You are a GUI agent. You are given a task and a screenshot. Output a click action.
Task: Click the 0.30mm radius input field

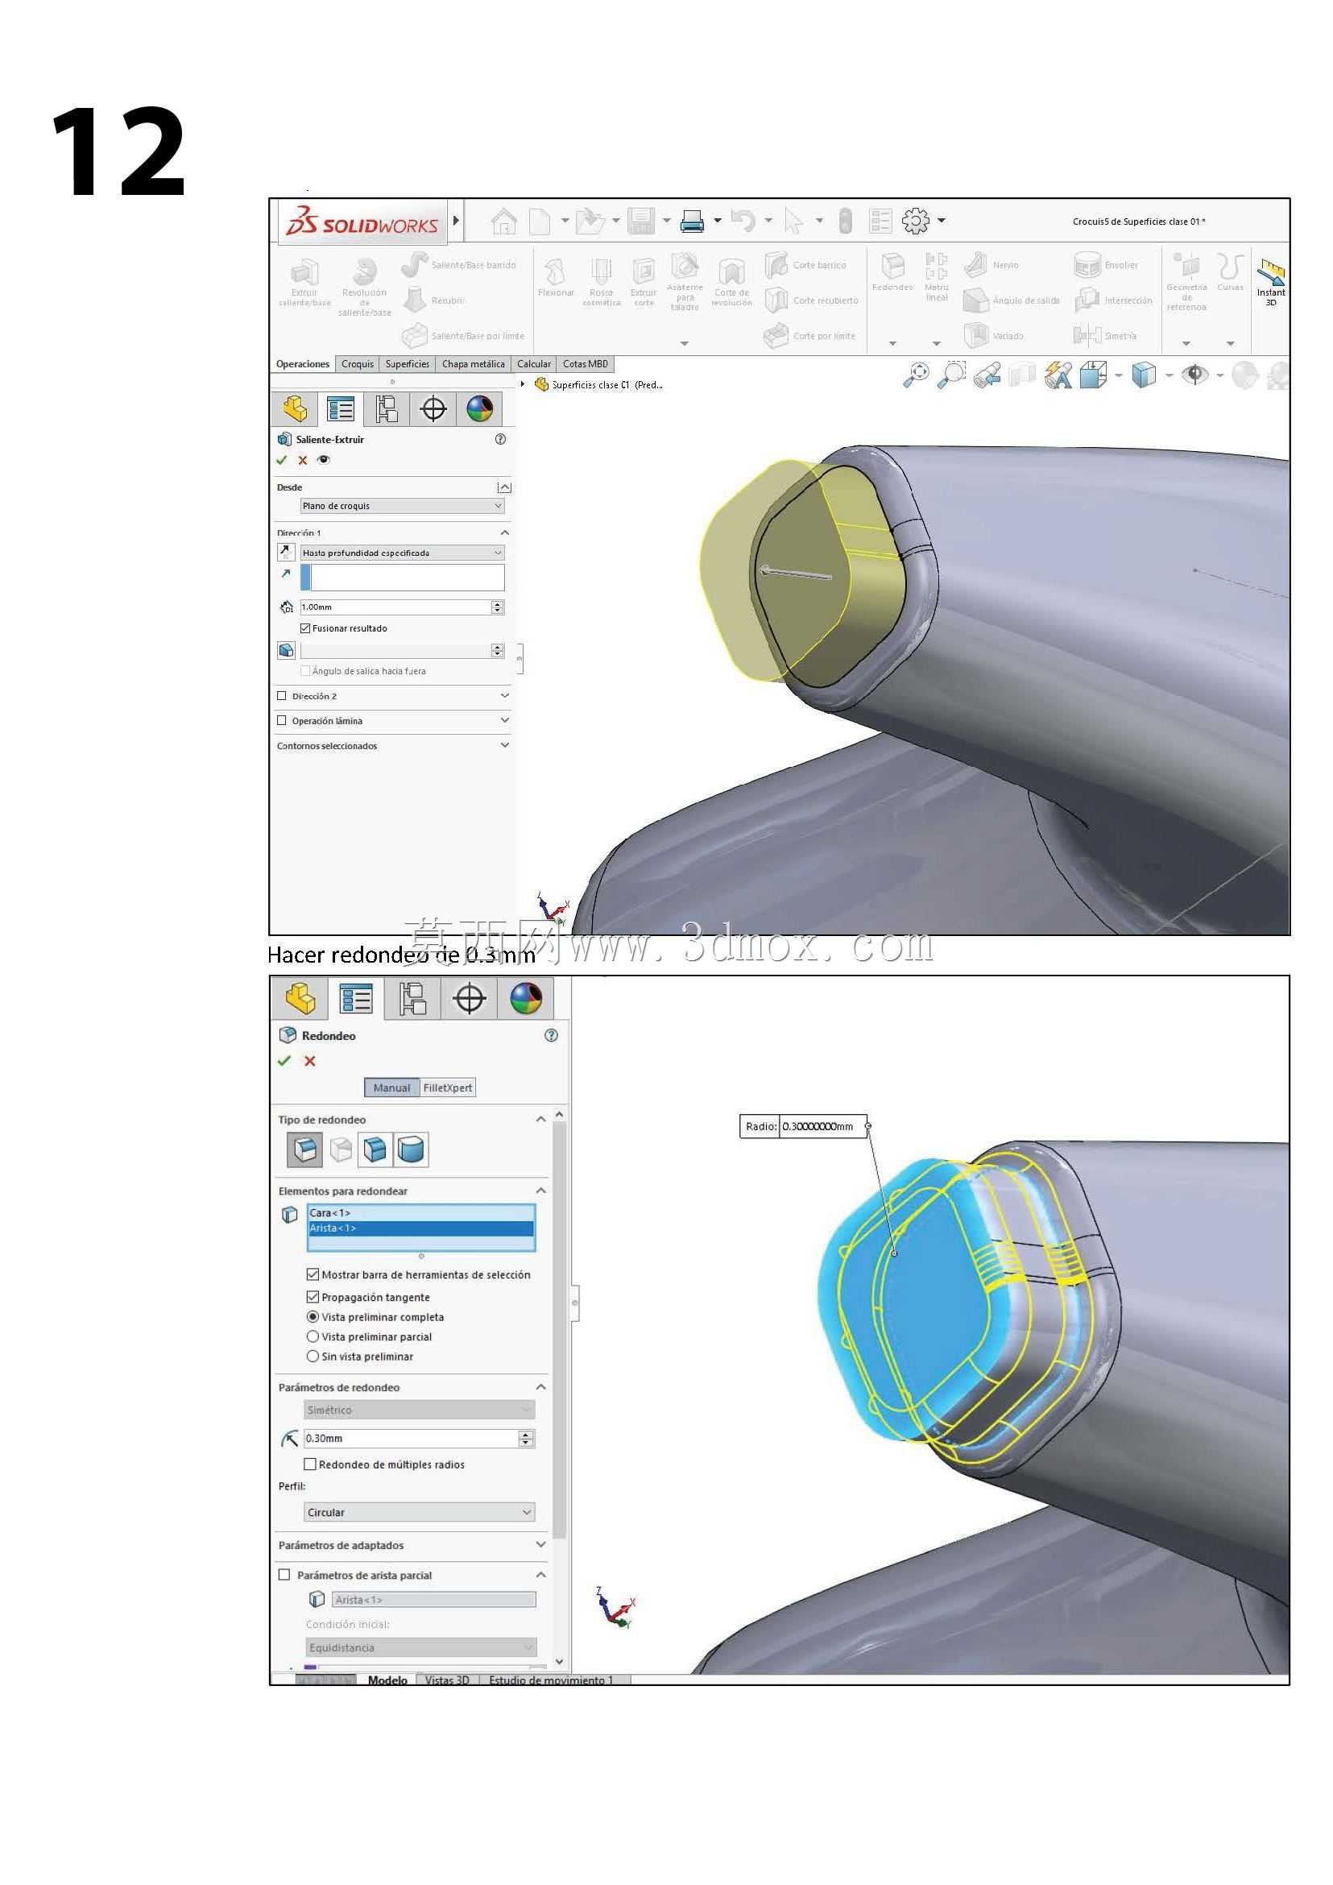[412, 1439]
